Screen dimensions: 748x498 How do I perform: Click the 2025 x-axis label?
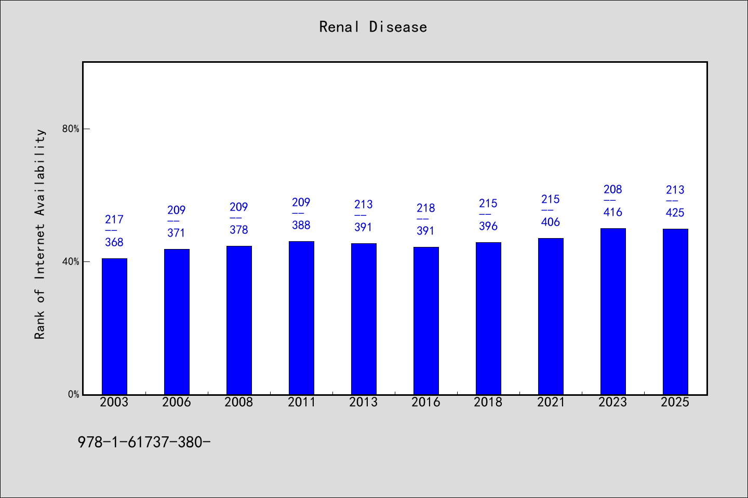coord(675,402)
